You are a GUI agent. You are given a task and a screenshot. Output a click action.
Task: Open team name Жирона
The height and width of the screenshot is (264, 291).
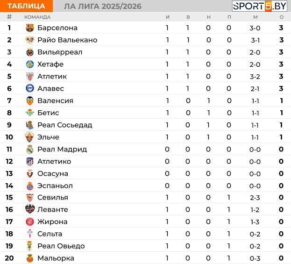pyautogui.click(x=52, y=221)
